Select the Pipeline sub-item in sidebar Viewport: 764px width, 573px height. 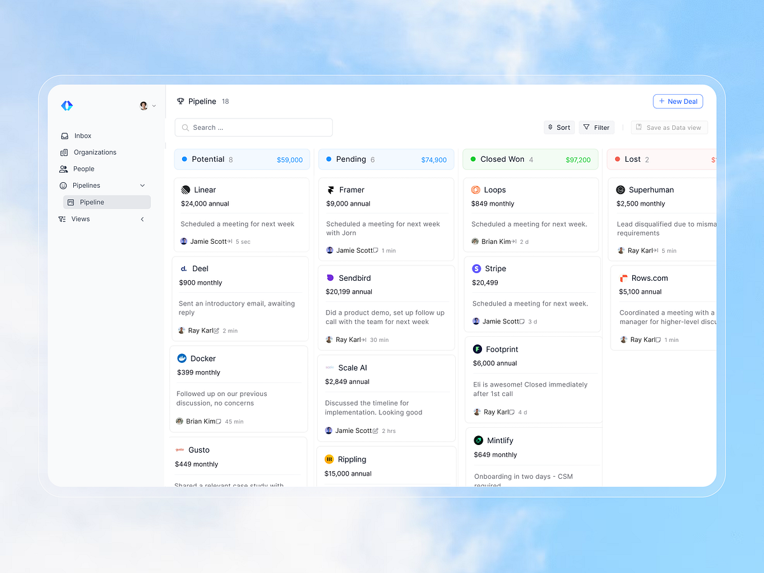107,202
